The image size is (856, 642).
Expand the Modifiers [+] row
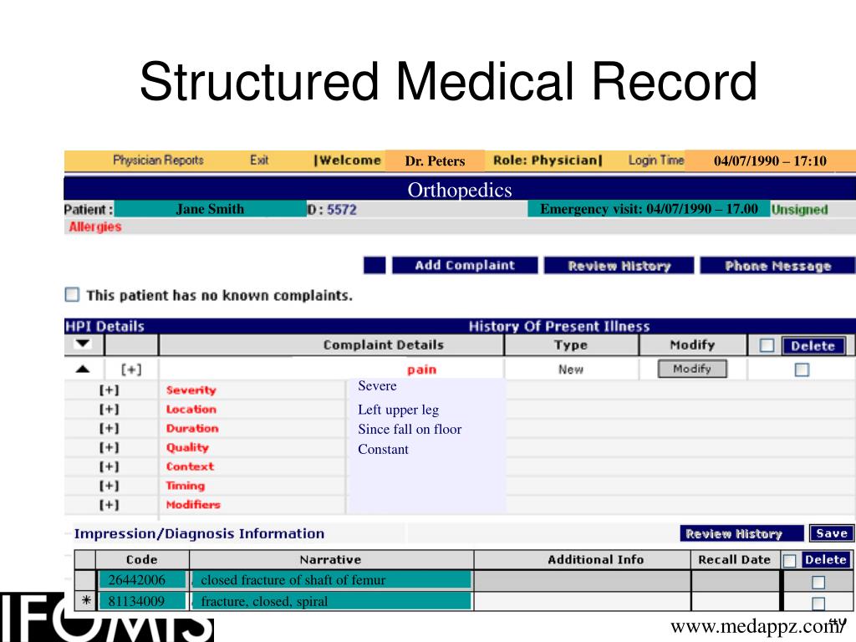tap(110, 504)
